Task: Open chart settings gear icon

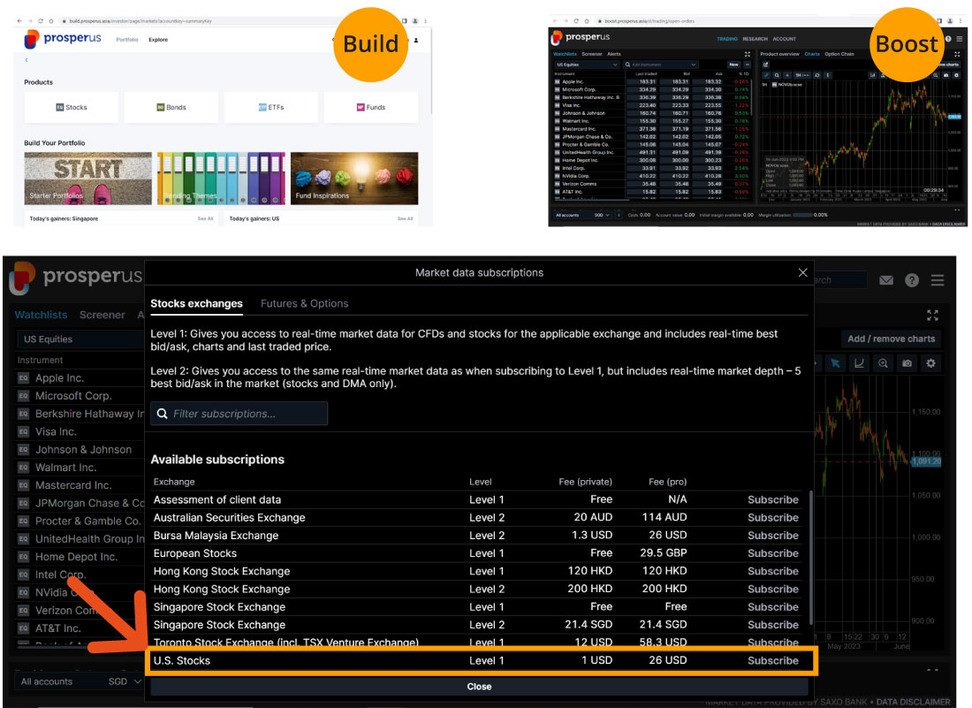Action: click(930, 363)
